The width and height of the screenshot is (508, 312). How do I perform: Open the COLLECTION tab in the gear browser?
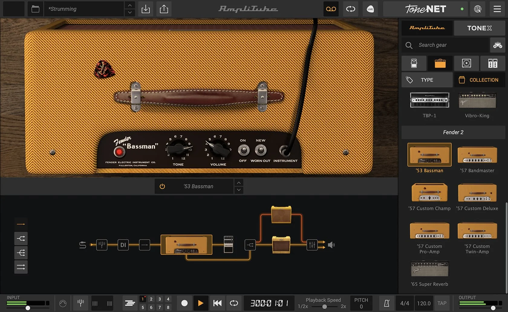(479, 80)
